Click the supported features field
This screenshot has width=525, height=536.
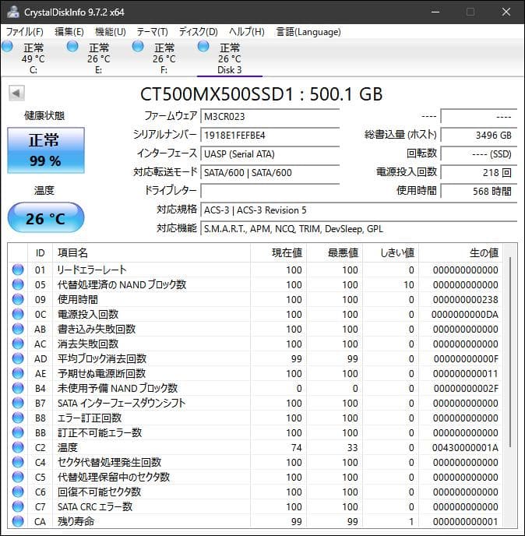[x=359, y=229]
